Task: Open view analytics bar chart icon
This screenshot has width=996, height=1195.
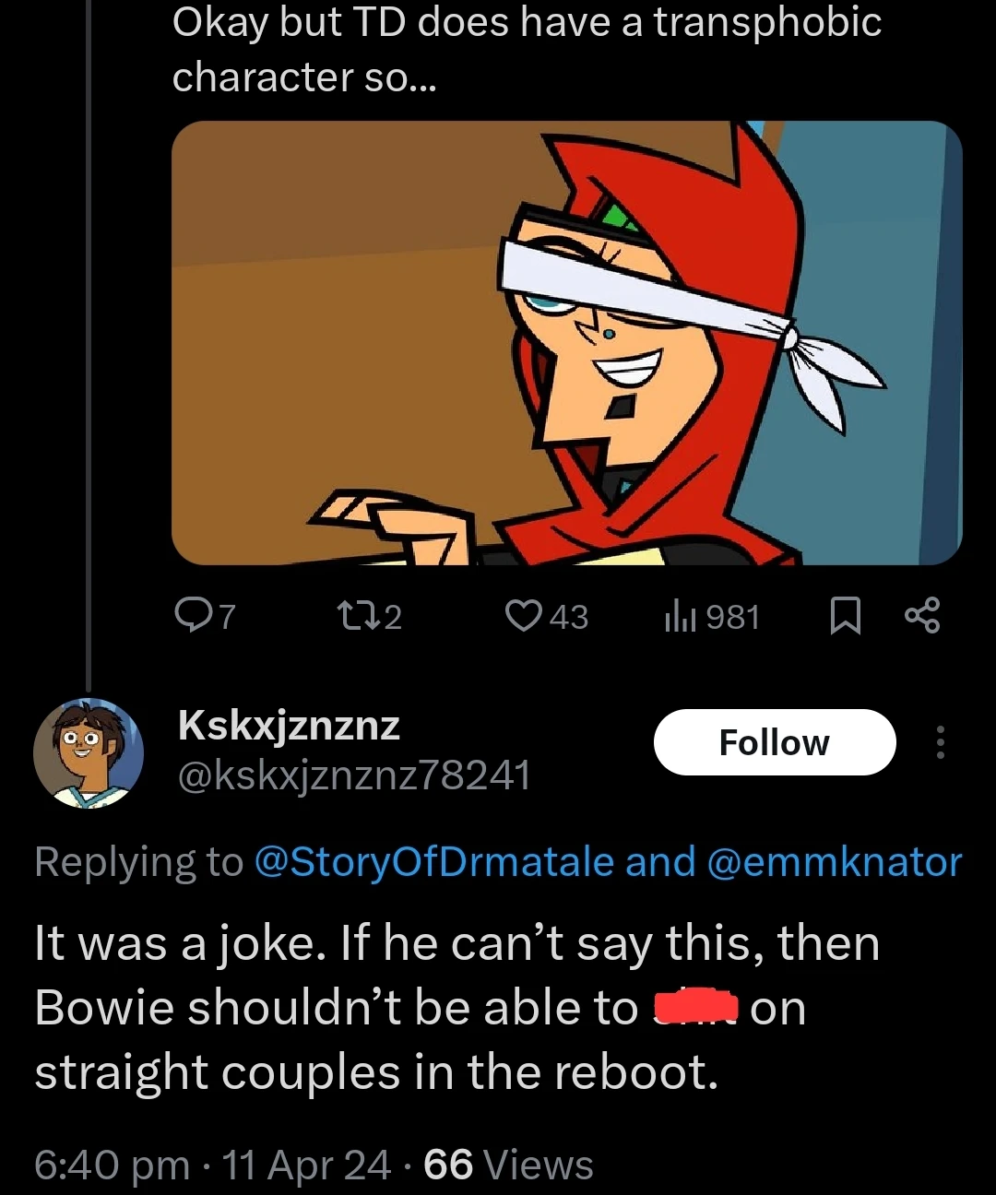Action: (x=679, y=616)
